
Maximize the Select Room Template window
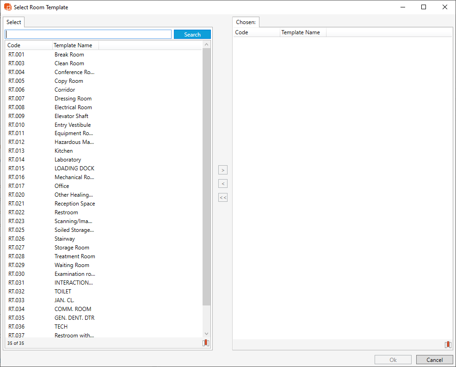point(424,7)
